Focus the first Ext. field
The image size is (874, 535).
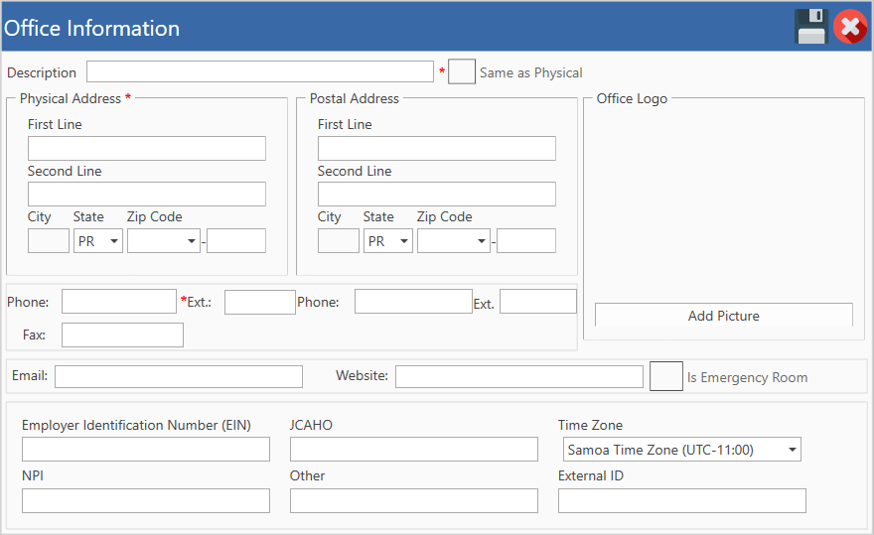260,302
